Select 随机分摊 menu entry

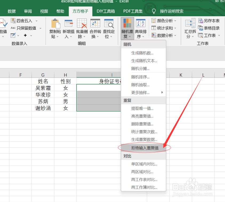[143, 69]
